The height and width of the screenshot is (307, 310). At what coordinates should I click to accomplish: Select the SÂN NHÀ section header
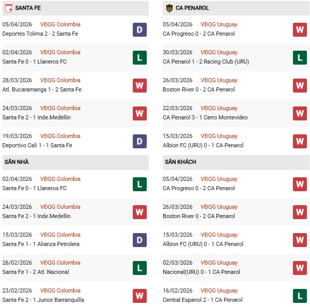point(17,162)
